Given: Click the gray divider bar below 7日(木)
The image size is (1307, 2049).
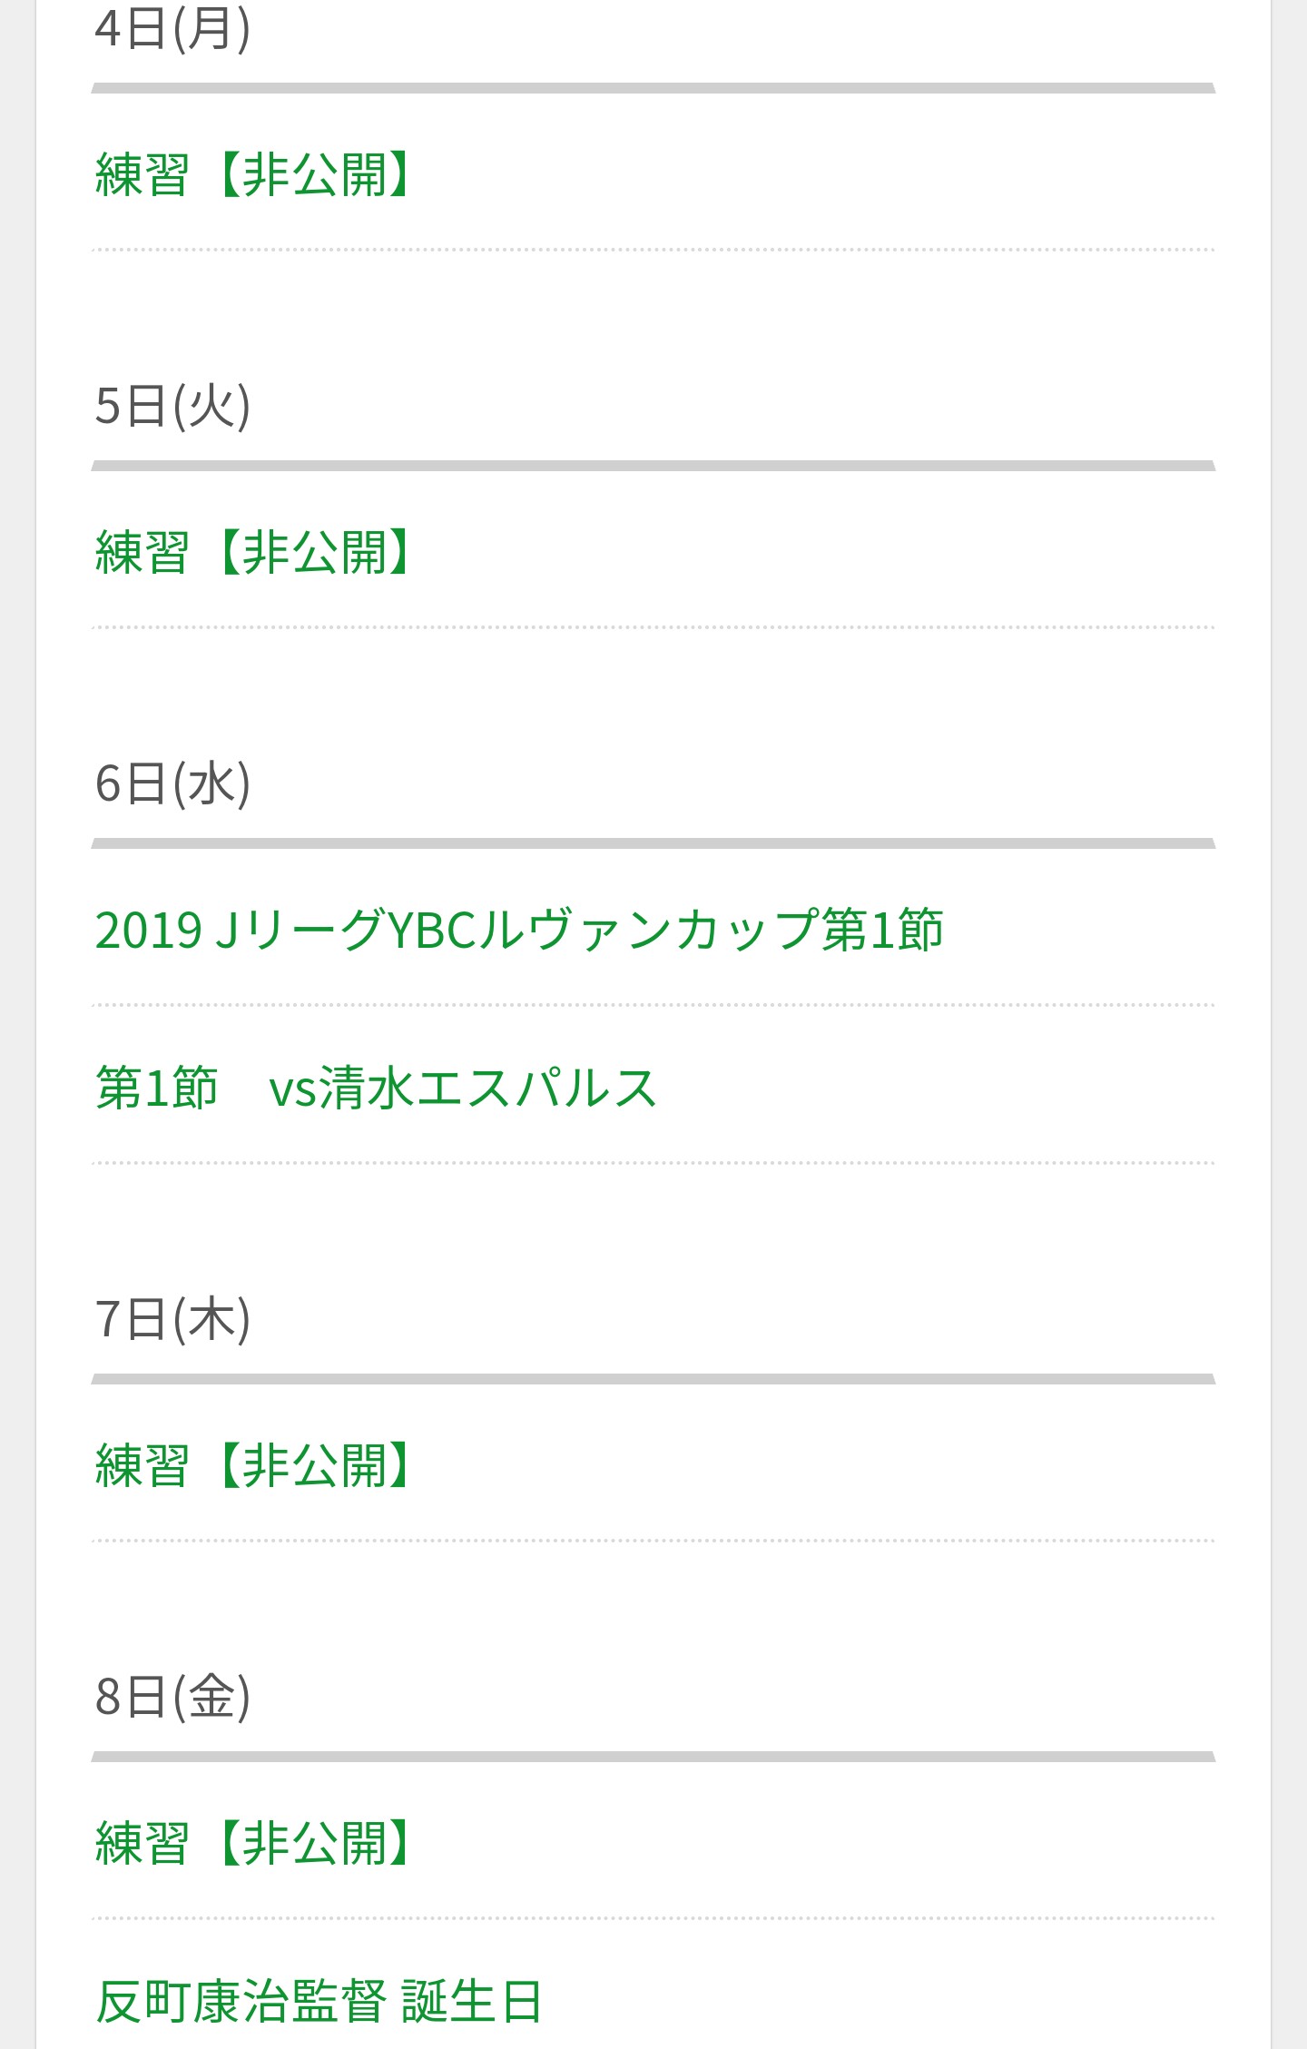Looking at the screenshot, I should (653, 1379).
